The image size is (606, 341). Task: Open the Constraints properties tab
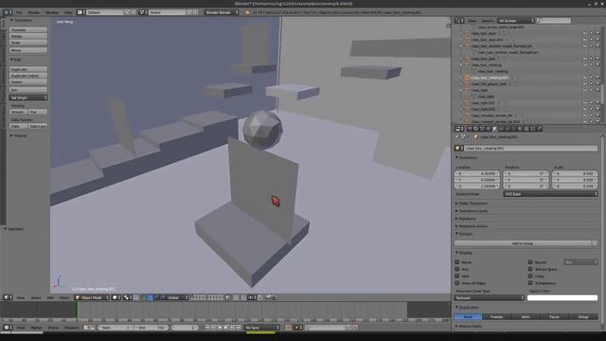coord(501,129)
